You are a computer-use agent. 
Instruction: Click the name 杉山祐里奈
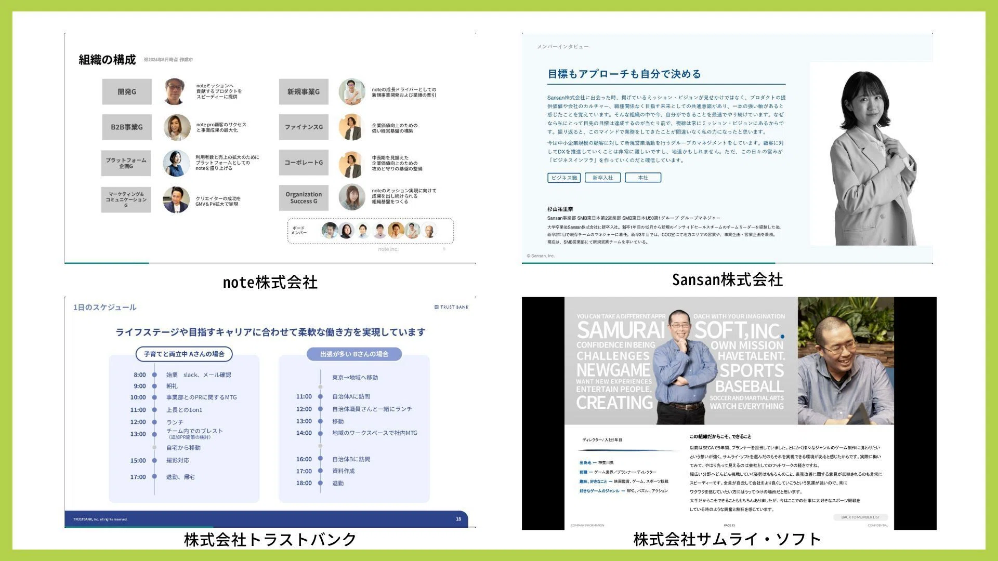(560, 209)
